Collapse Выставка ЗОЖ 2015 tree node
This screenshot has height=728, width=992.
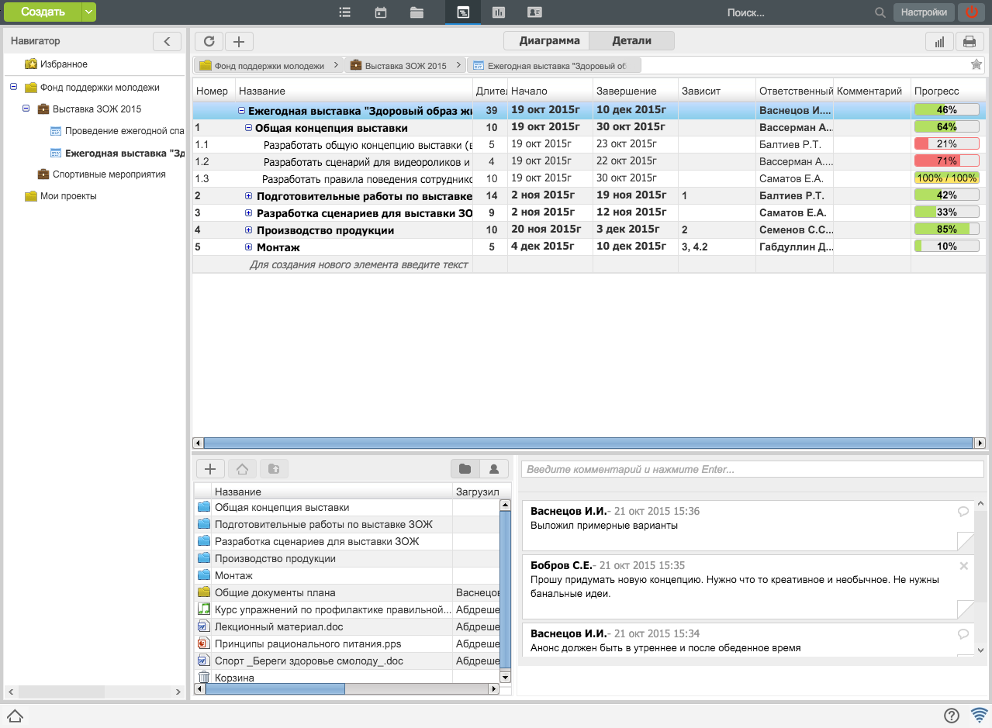click(26, 109)
